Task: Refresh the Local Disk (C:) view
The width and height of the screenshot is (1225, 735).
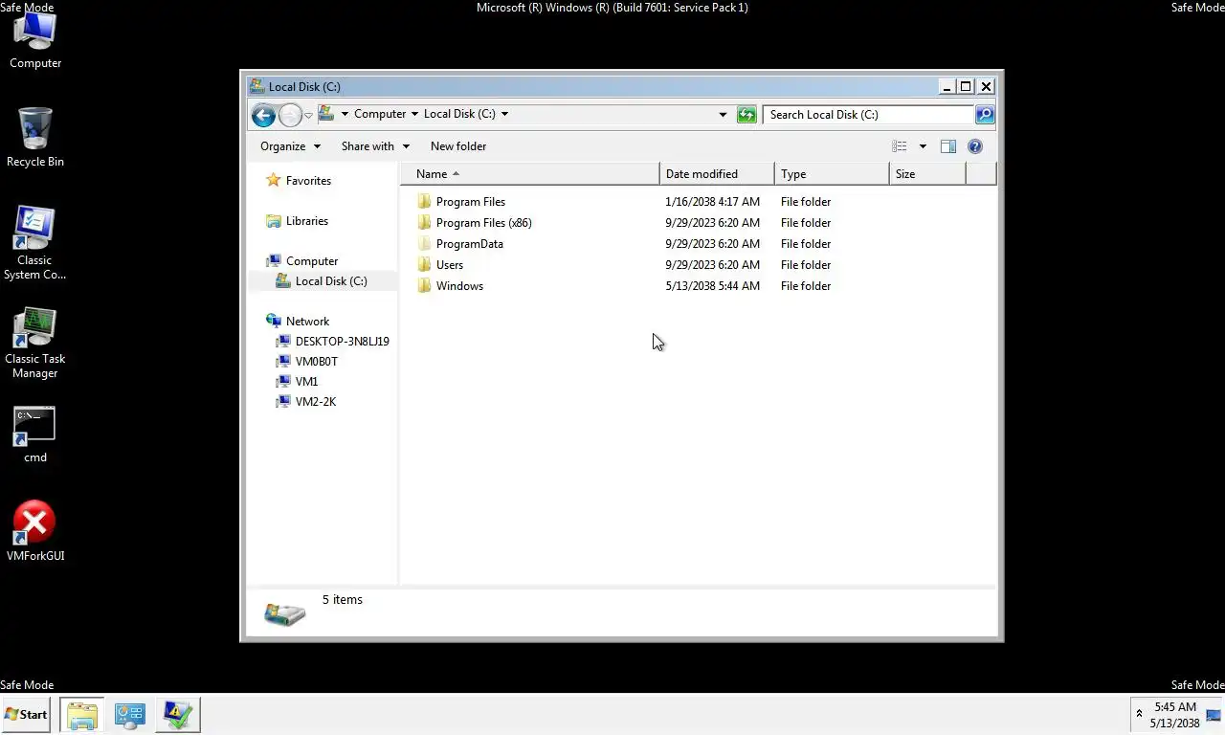Action: pos(746,115)
